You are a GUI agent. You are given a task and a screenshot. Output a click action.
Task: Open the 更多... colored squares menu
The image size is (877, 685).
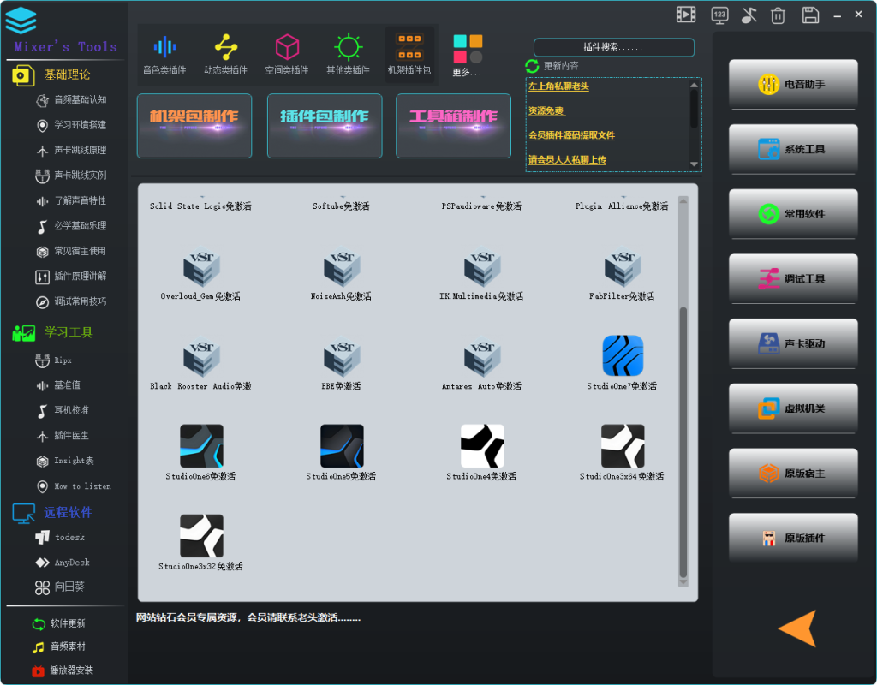[x=468, y=56]
